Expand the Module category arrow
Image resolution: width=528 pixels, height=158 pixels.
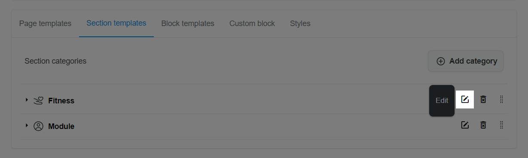tap(27, 126)
